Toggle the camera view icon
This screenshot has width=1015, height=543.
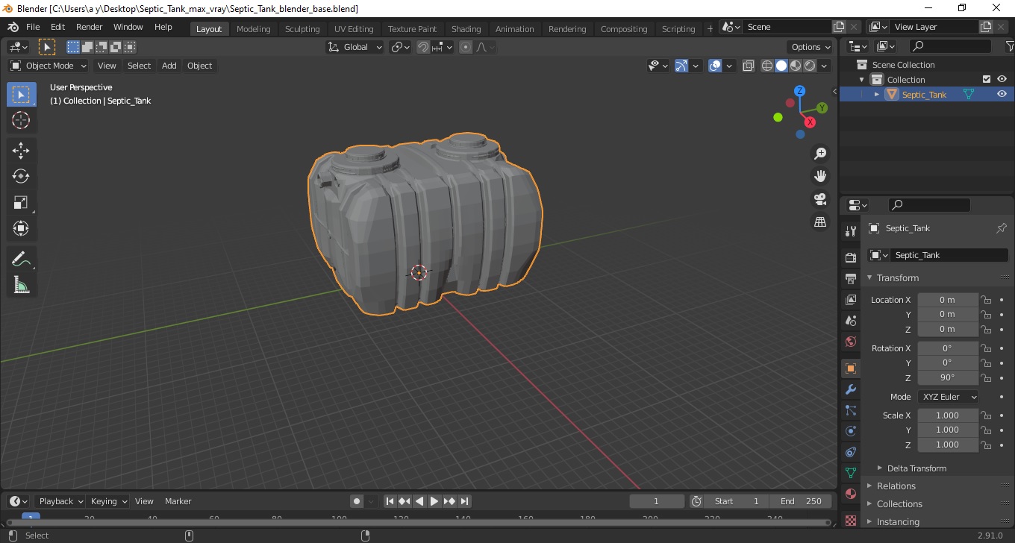coord(820,199)
